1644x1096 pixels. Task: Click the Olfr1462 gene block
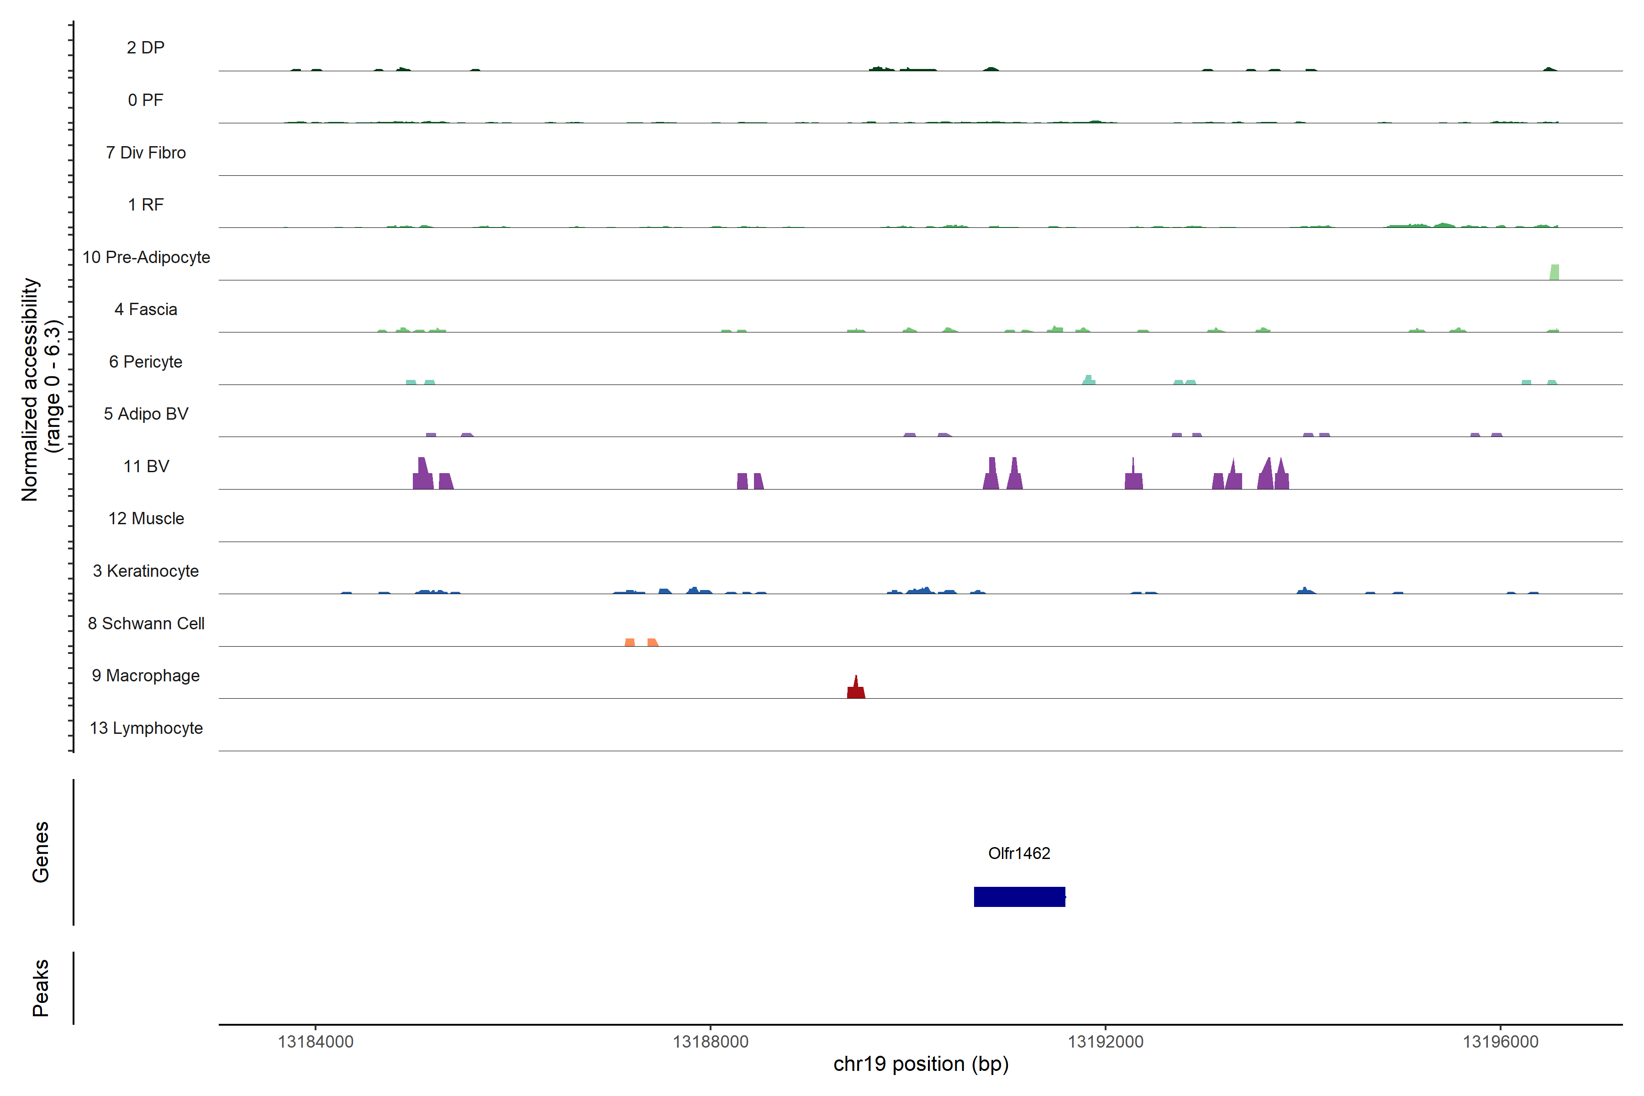[1019, 897]
